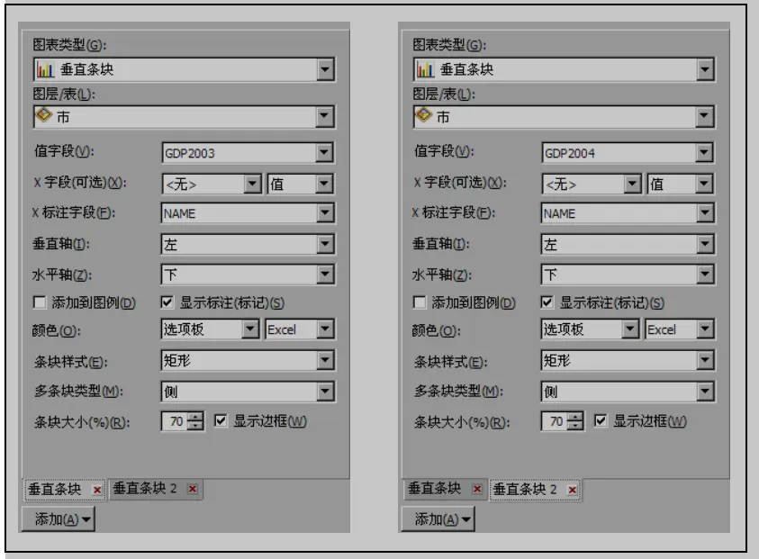The image size is (759, 559).
Task: Close 垂直条块 2 tab in left panel
Action: click(192, 489)
